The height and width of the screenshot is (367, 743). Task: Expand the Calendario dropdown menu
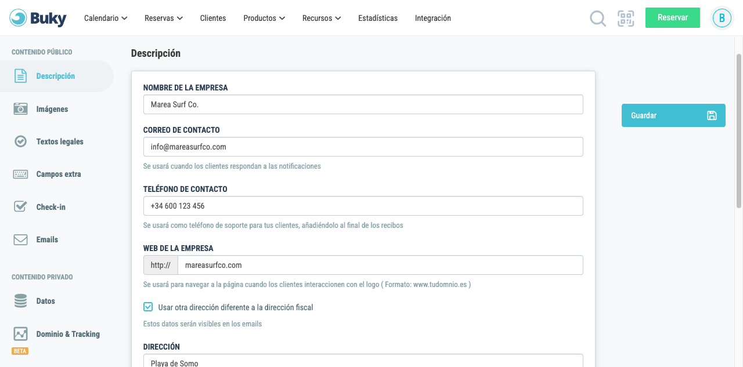coord(106,18)
